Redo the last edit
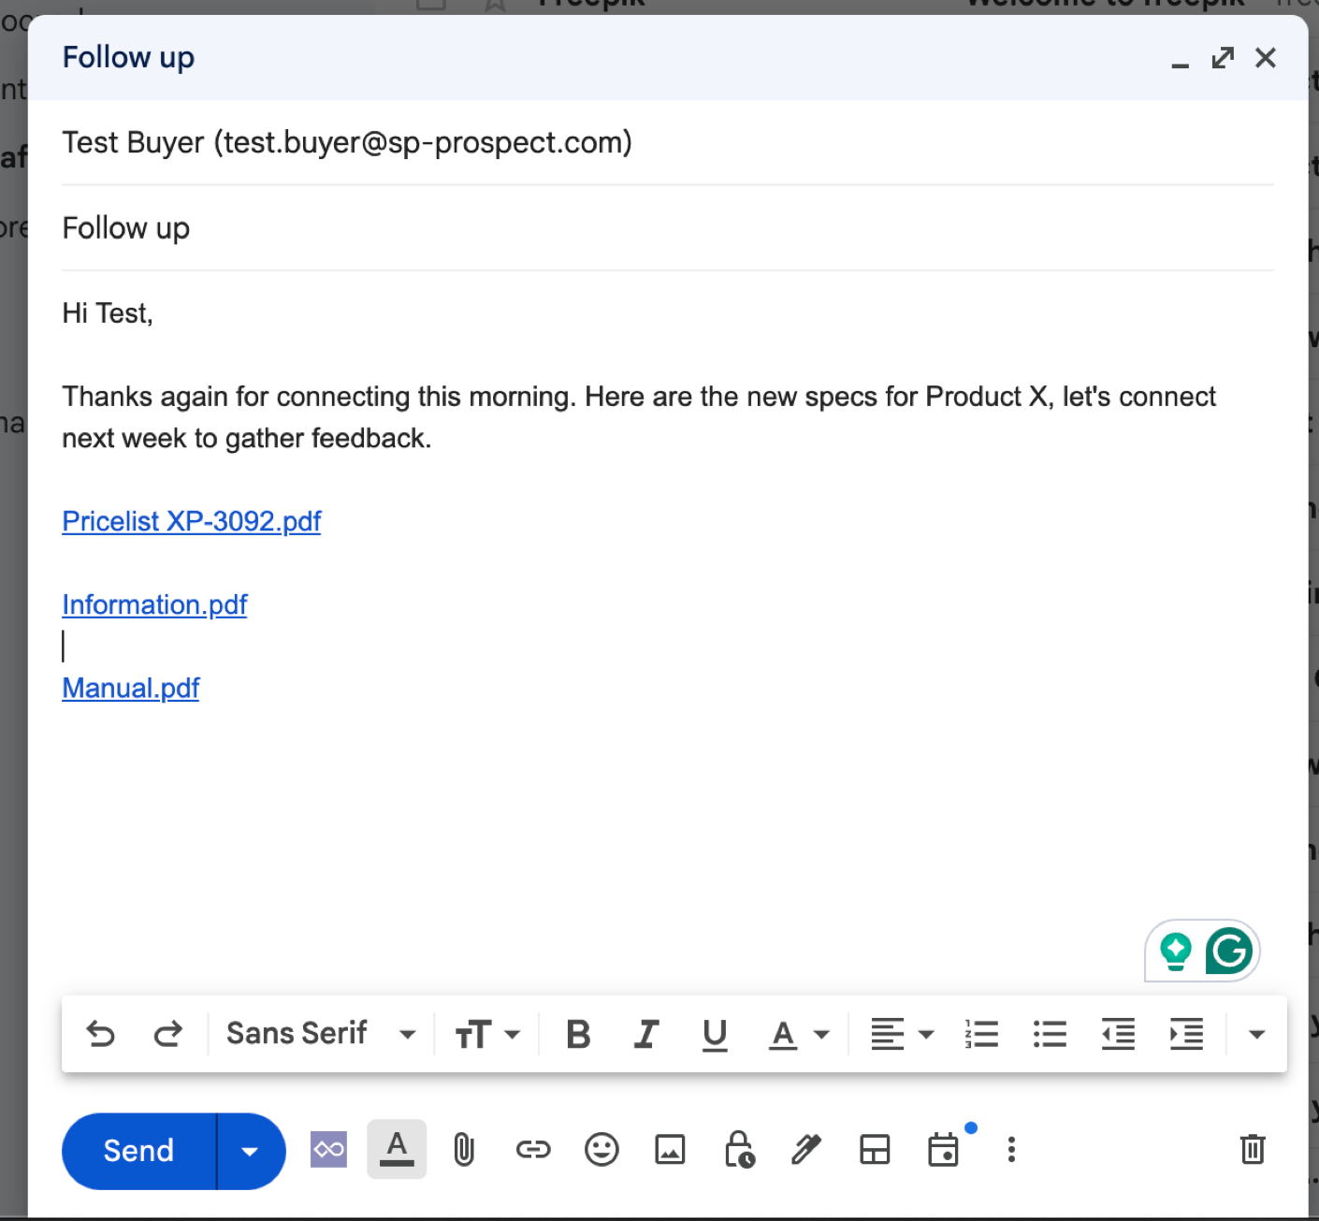 (168, 1034)
